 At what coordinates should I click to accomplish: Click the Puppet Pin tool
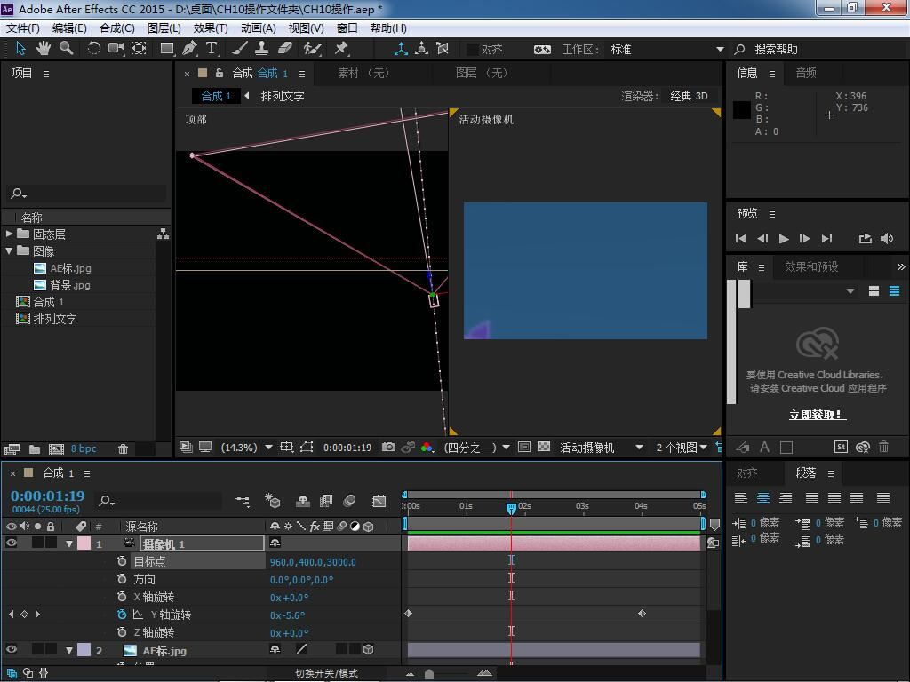coord(341,49)
